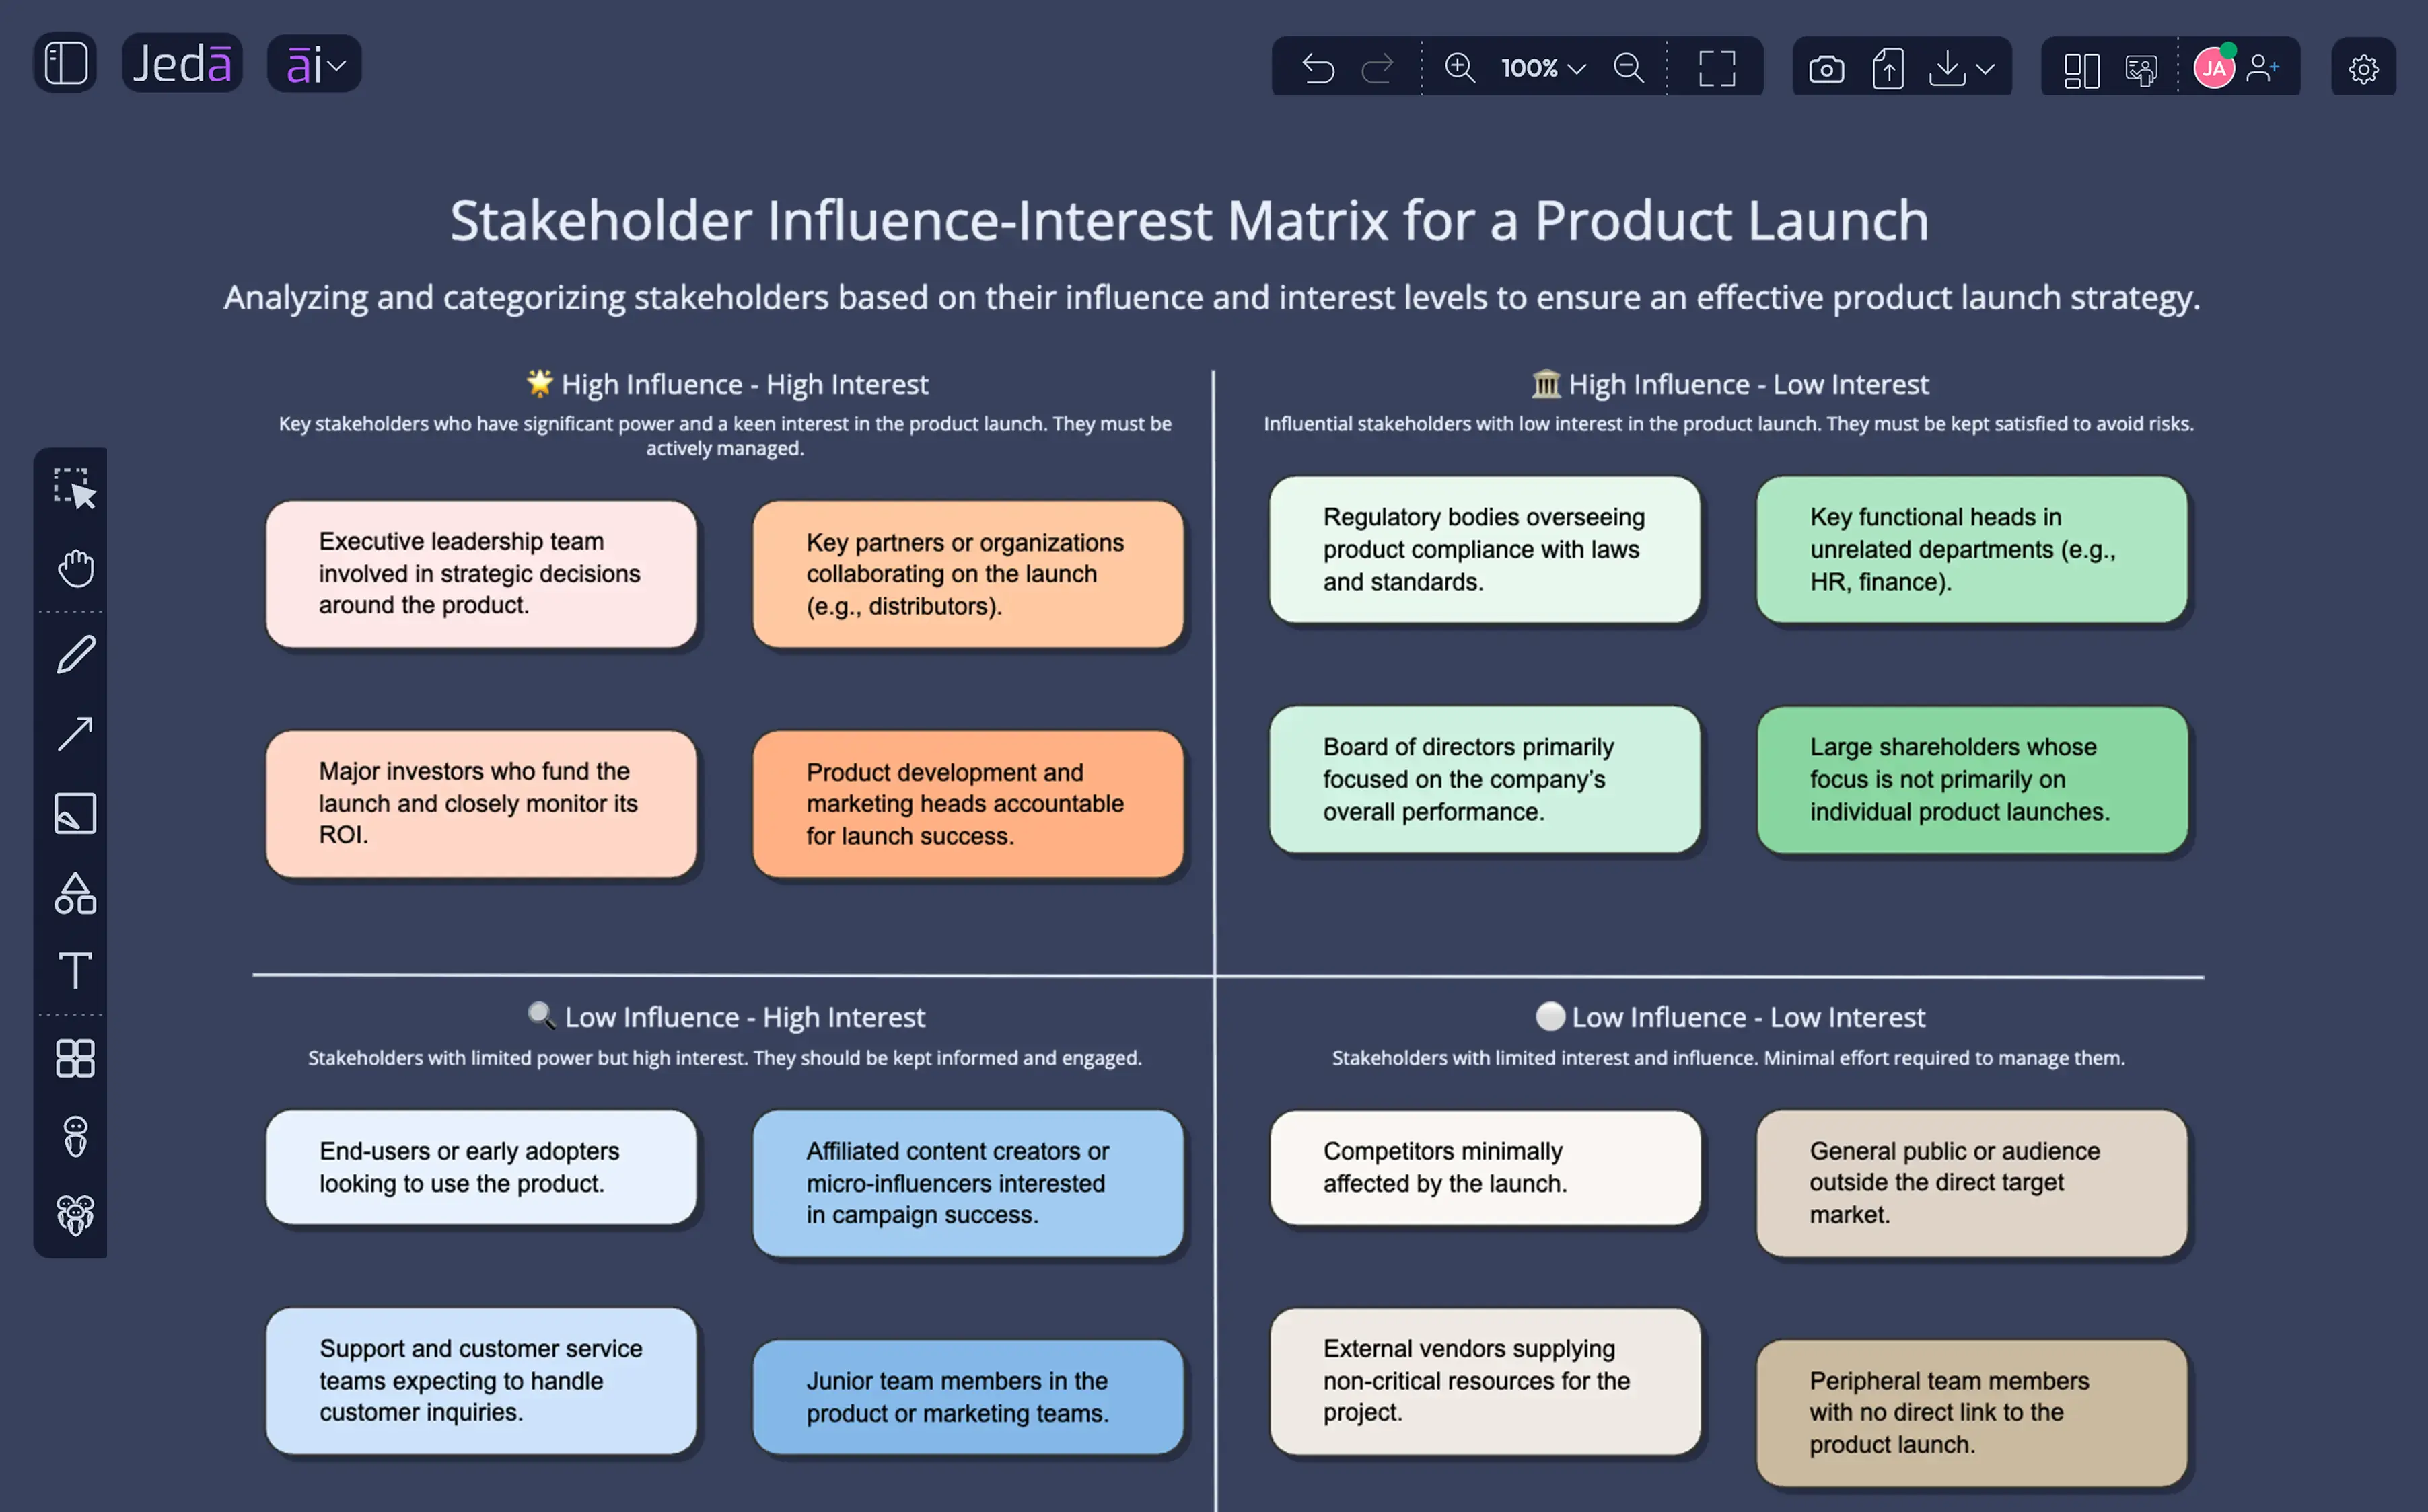This screenshot has width=2428, height=1512.
Task: Select the pencil drawing tool
Action: click(75, 654)
